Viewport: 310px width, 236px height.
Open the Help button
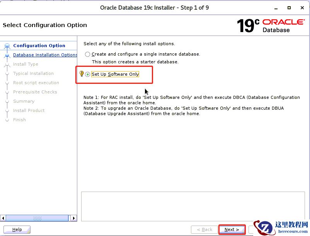click(x=17, y=229)
